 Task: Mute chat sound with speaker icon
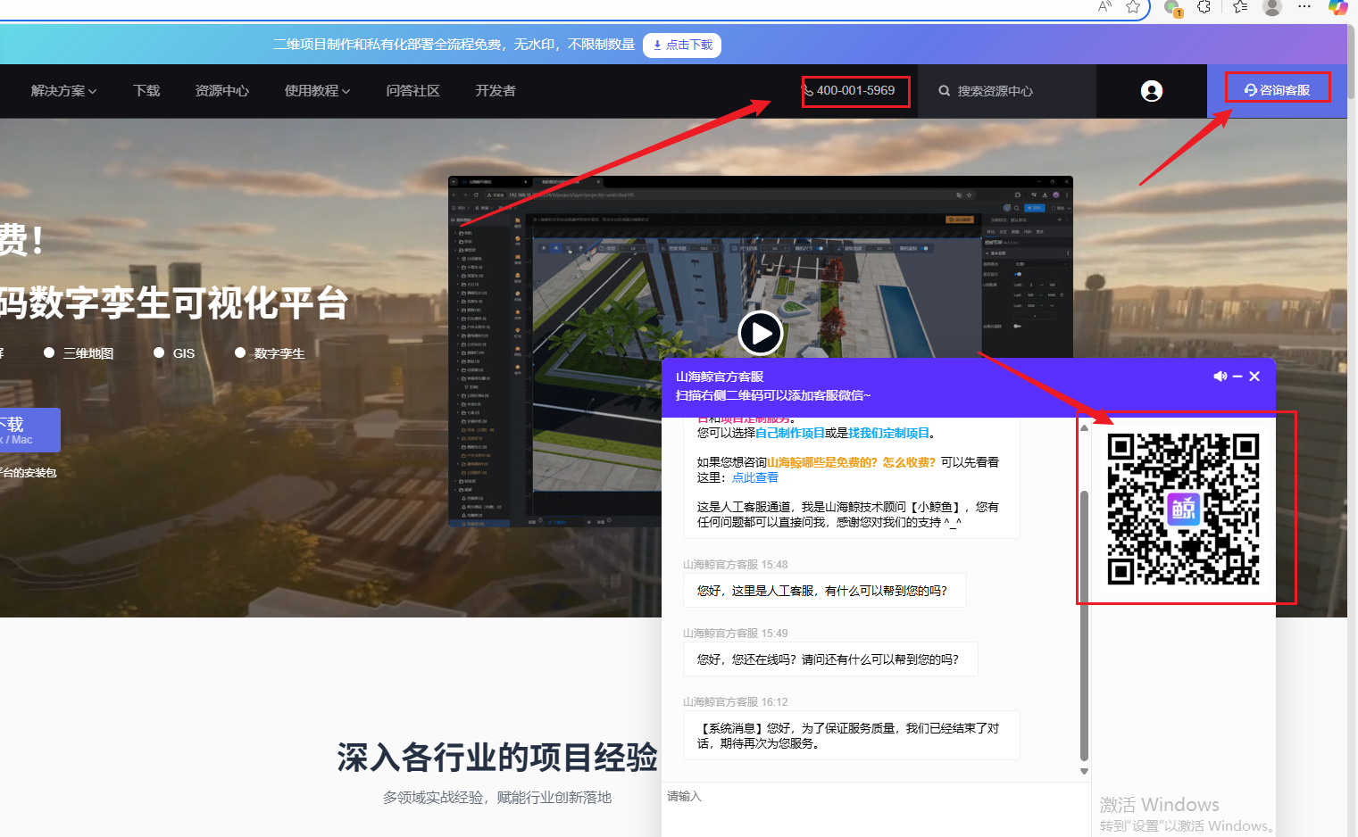1220,377
